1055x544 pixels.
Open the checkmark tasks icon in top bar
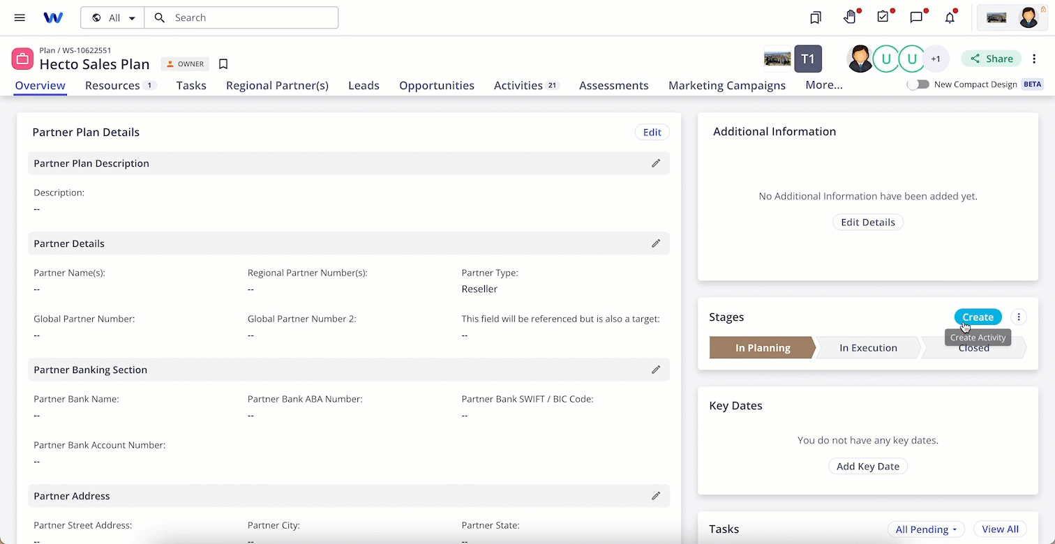[x=883, y=17]
